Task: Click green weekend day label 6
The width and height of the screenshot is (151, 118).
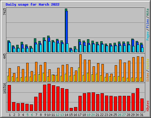Action: (32, 115)
